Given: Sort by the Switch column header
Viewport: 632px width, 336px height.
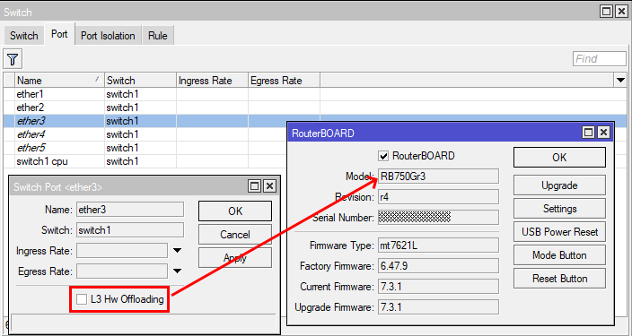Looking at the screenshot, I should click(140, 81).
